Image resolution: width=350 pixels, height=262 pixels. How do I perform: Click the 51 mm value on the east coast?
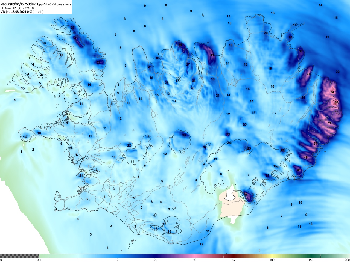click(x=316, y=144)
